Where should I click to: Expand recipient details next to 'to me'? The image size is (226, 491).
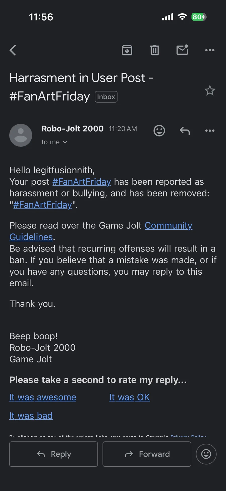pos(65,142)
